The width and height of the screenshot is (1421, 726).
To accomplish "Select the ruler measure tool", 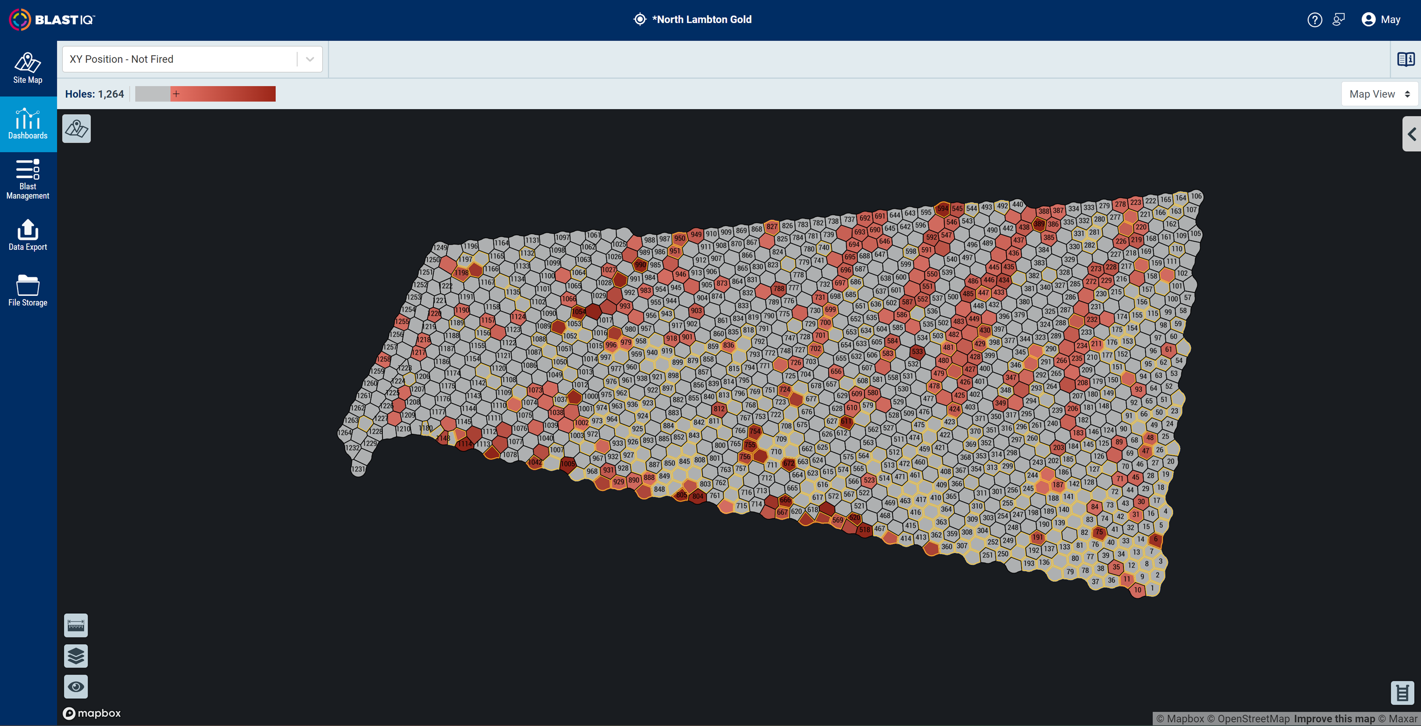I will [76, 626].
